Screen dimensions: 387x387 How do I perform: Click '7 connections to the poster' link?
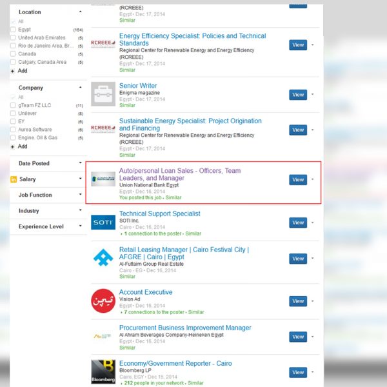(x=154, y=312)
